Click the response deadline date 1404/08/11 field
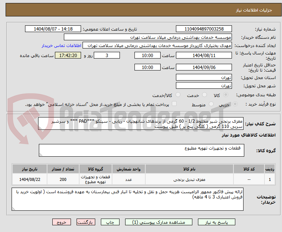Screen dimensions: 282x232 click(x=204, y=55)
